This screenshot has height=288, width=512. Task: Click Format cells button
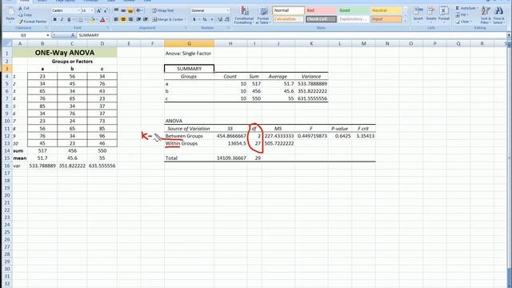(x=444, y=14)
